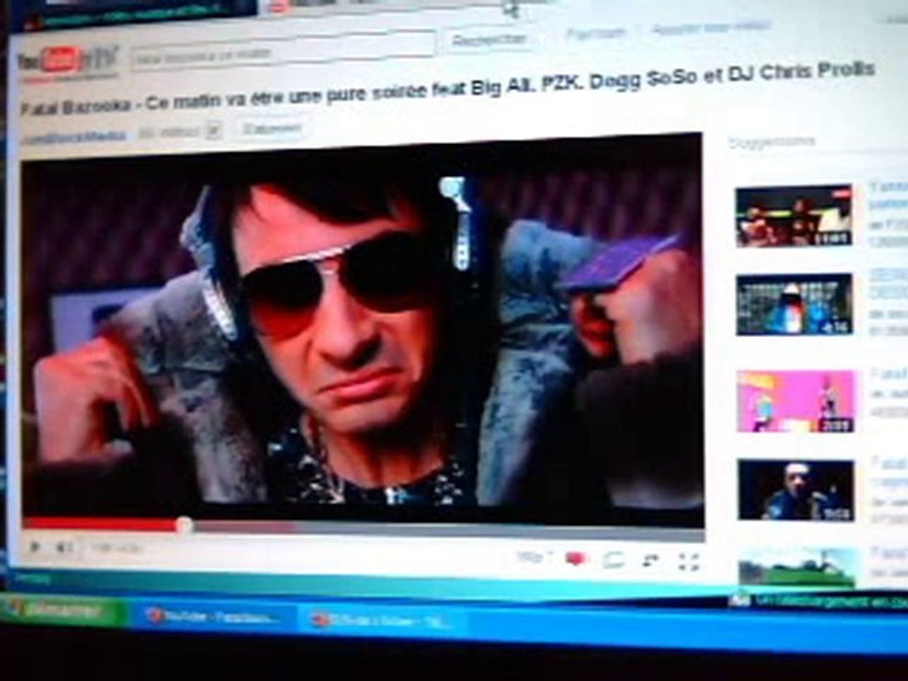Image resolution: width=908 pixels, height=681 pixels.
Task: Enter fullscreen with the fullscreen icon
Action: [689, 561]
